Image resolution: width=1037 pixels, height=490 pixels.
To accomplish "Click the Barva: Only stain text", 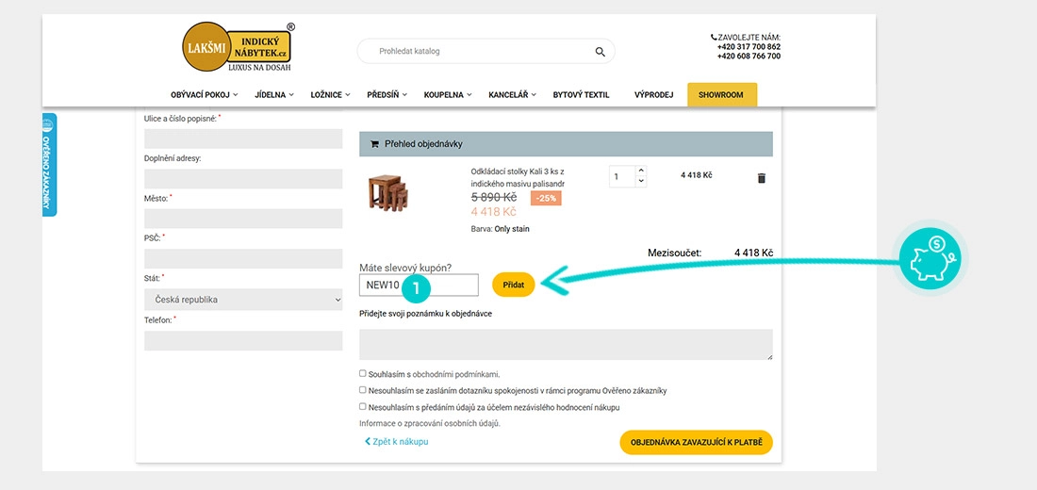I will point(500,229).
